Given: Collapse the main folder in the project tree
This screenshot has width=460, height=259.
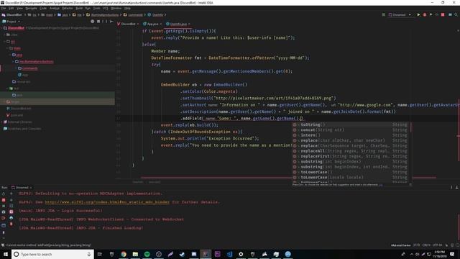Looking at the screenshot, I should [8, 48].
